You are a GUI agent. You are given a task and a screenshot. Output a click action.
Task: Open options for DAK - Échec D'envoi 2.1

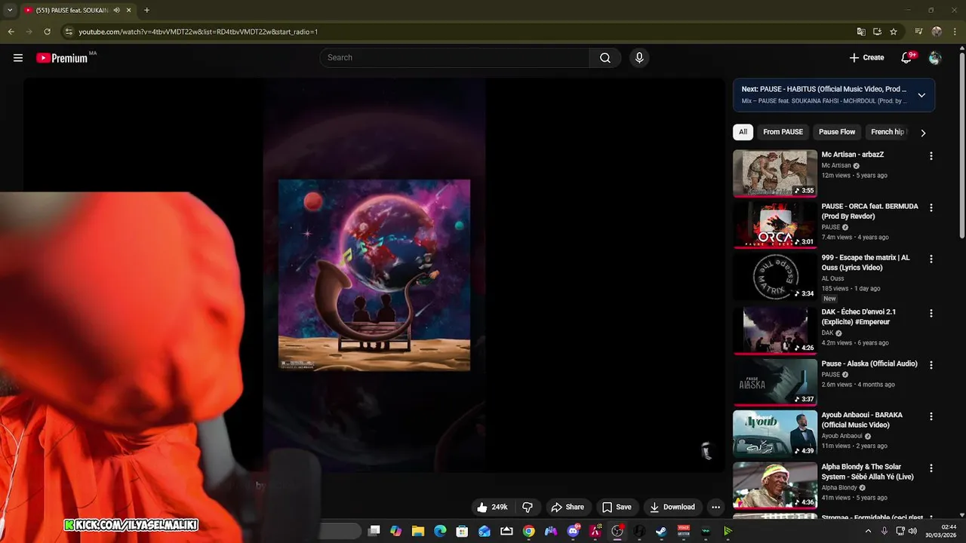[931, 313]
